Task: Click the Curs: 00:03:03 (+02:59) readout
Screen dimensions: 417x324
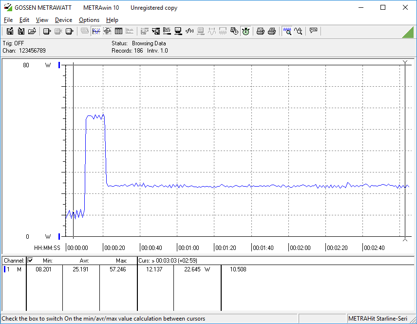Action: click(168, 261)
